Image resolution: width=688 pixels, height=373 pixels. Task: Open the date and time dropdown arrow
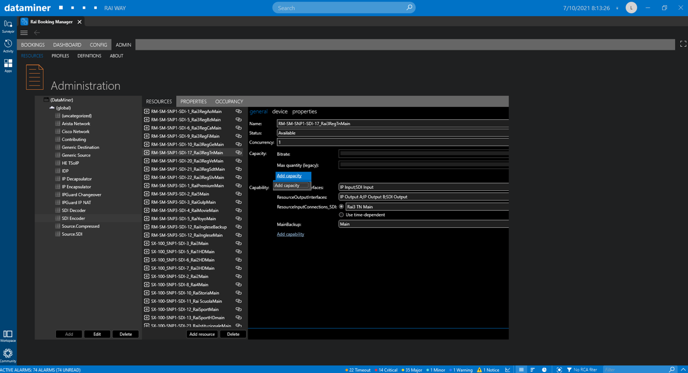(617, 8)
